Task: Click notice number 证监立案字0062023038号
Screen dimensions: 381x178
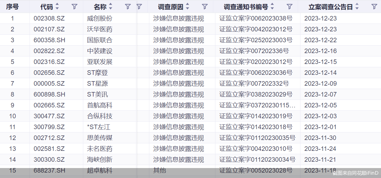Action: pyautogui.click(x=256, y=18)
